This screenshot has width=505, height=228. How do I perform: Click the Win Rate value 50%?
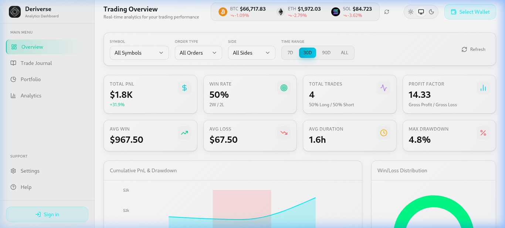pyautogui.click(x=219, y=95)
